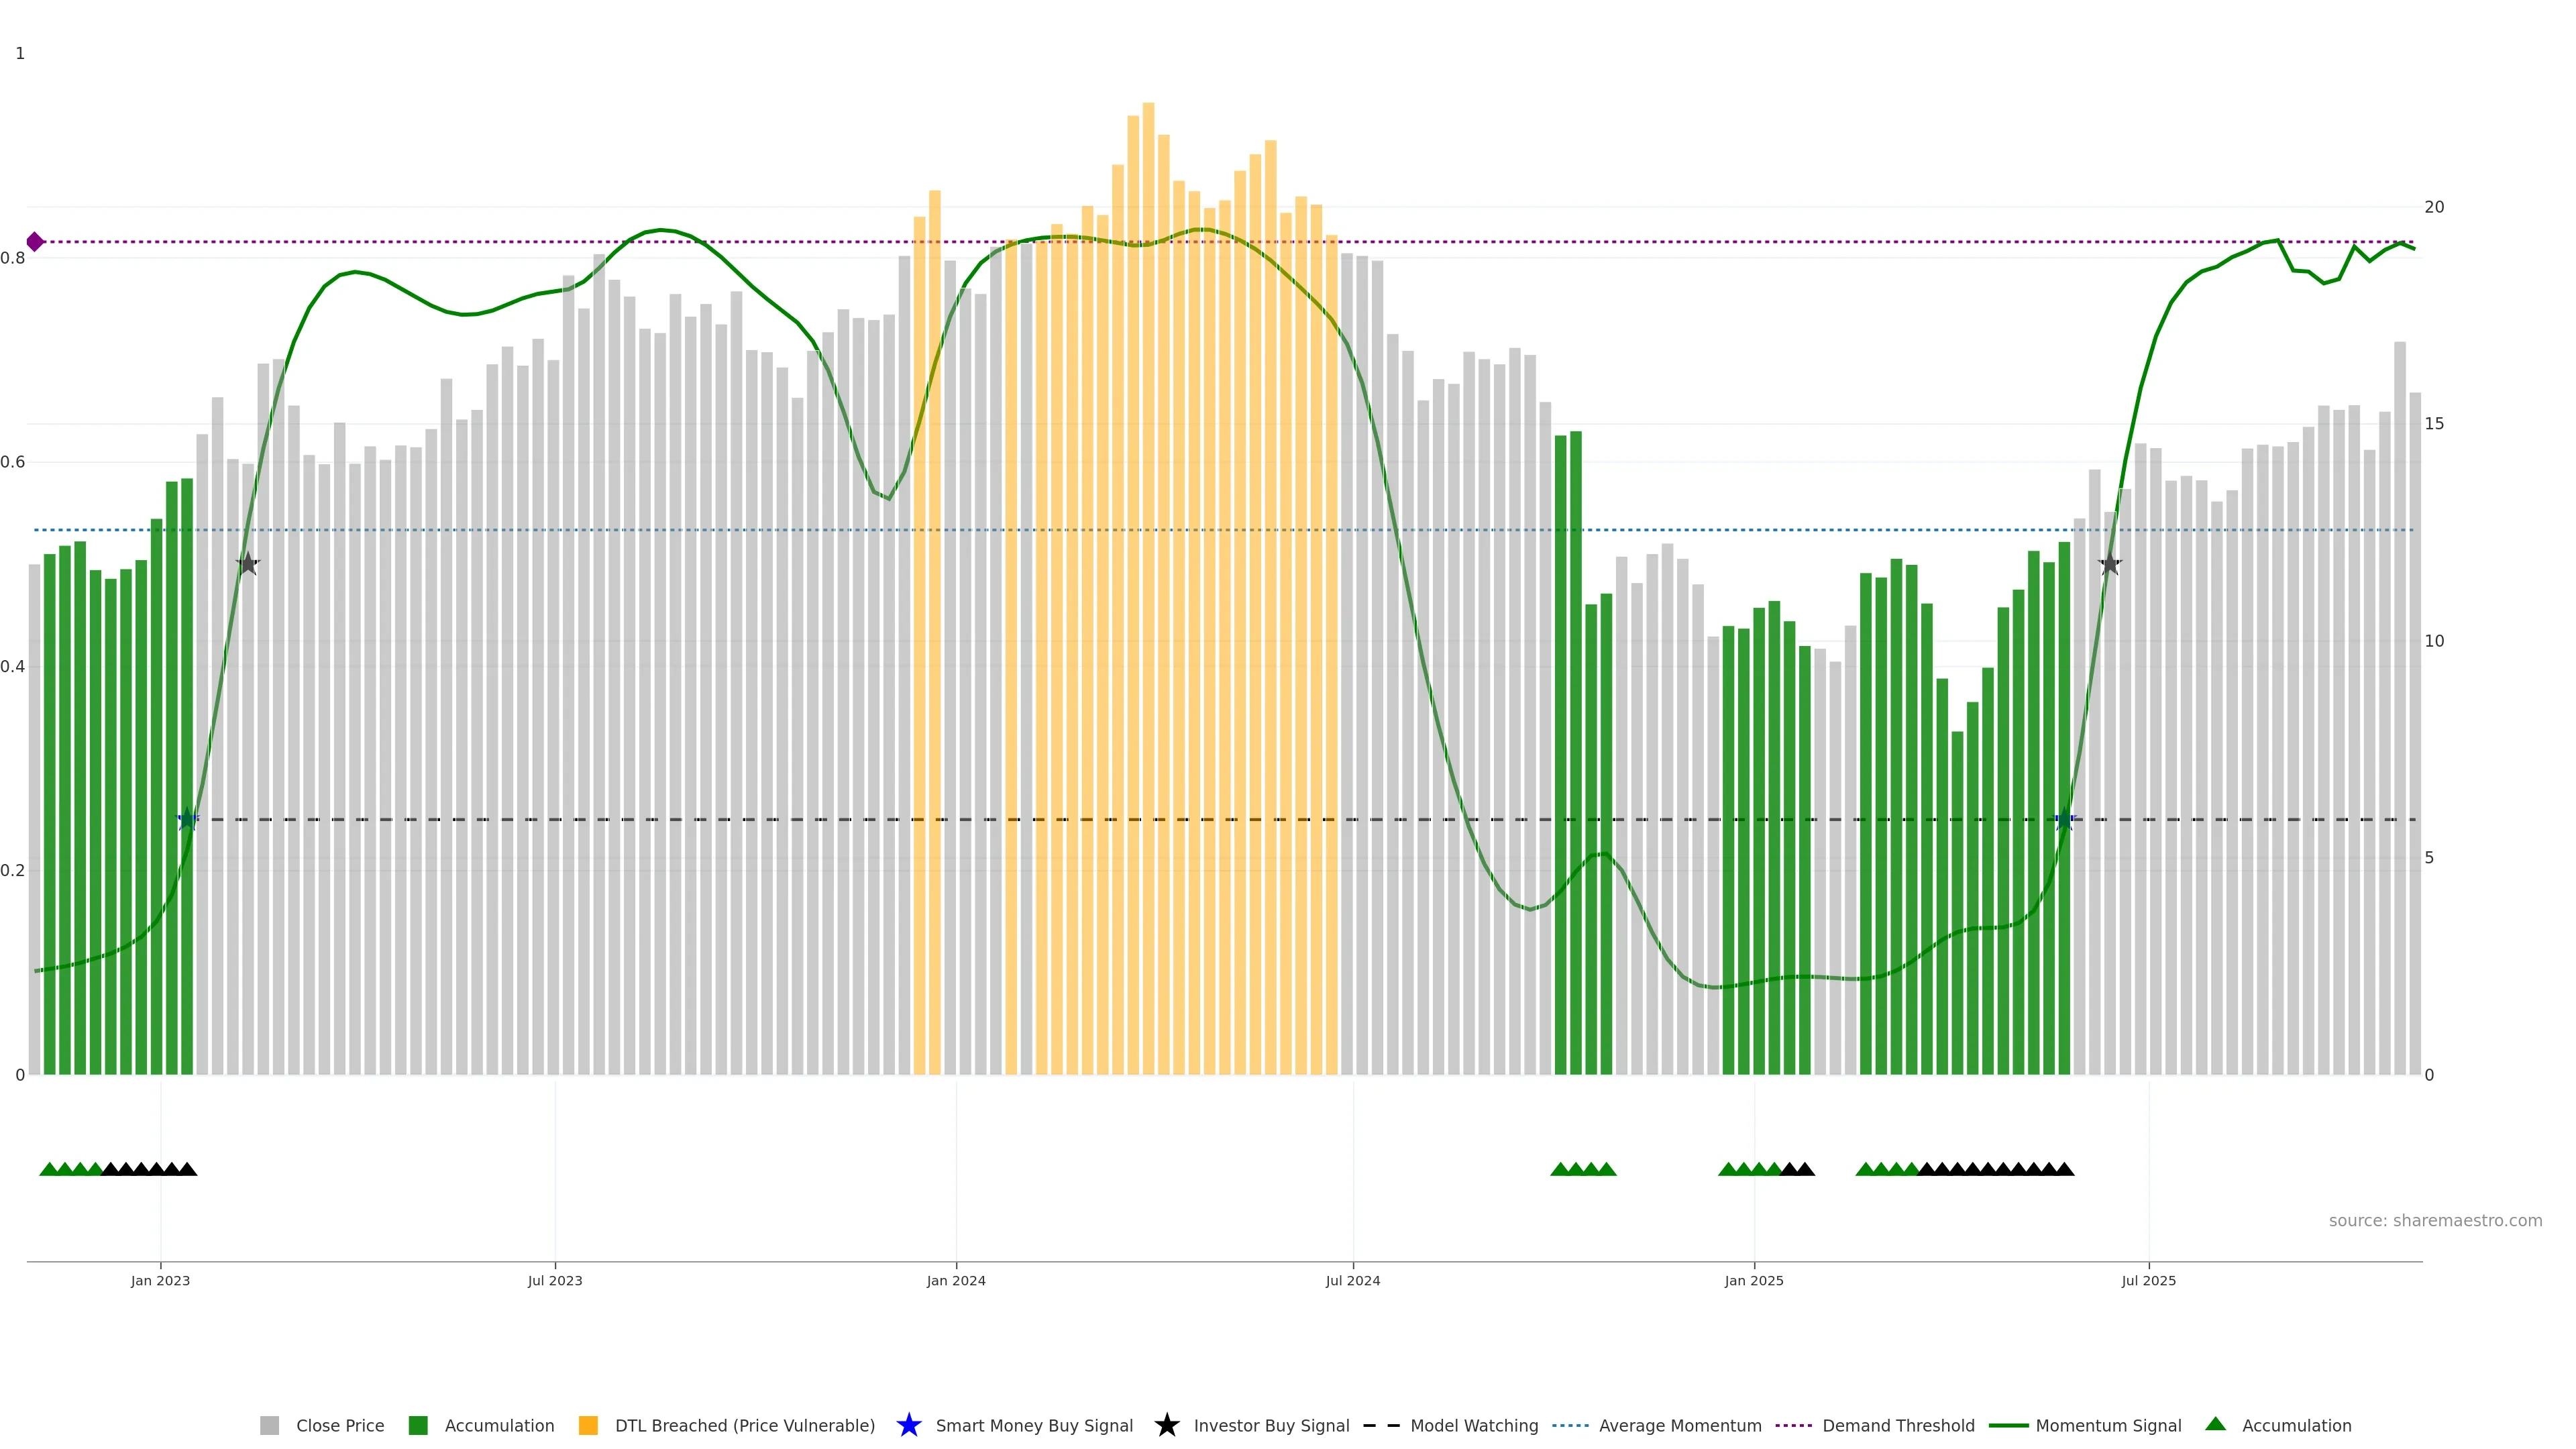Click the green Accumulation square legend icon
The image size is (2576, 1449).
tap(418, 1425)
